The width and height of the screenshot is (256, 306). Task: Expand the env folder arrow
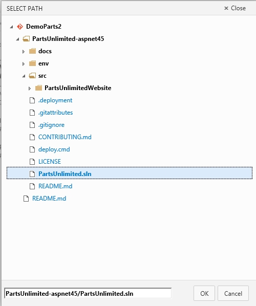24,64
